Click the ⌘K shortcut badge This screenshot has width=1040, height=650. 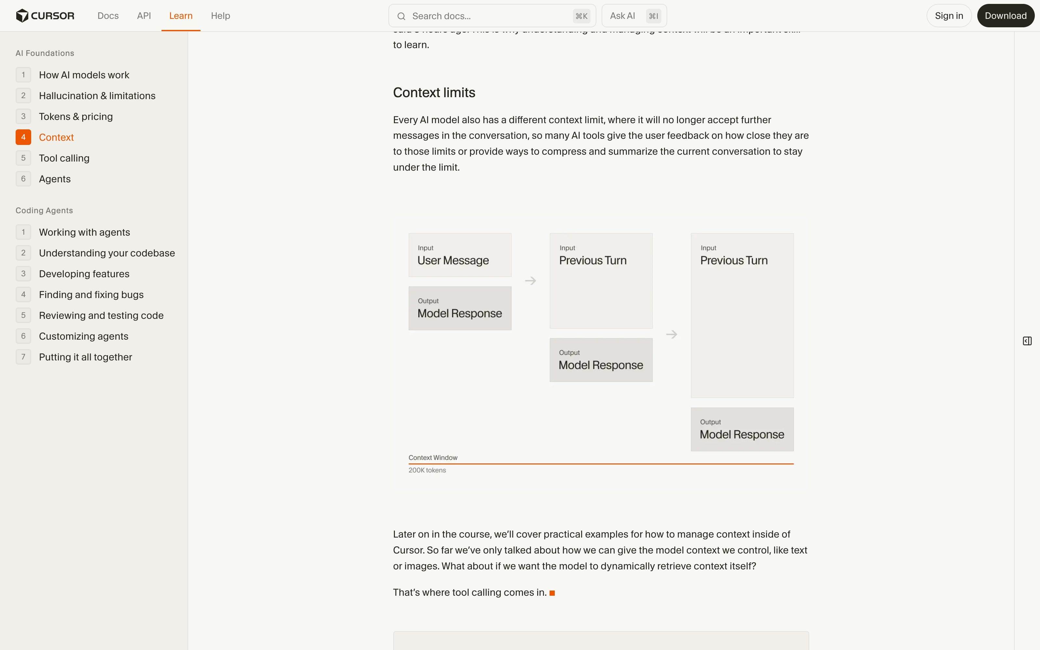point(581,16)
